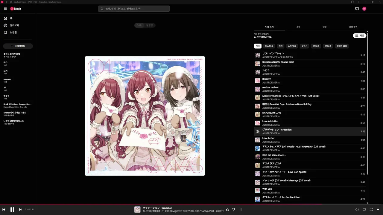Skip to next track
This screenshot has width=383, height=215.
(x=21, y=210)
